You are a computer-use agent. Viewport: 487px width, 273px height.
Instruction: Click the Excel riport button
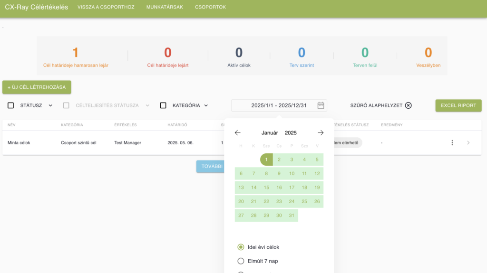point(458,105)
